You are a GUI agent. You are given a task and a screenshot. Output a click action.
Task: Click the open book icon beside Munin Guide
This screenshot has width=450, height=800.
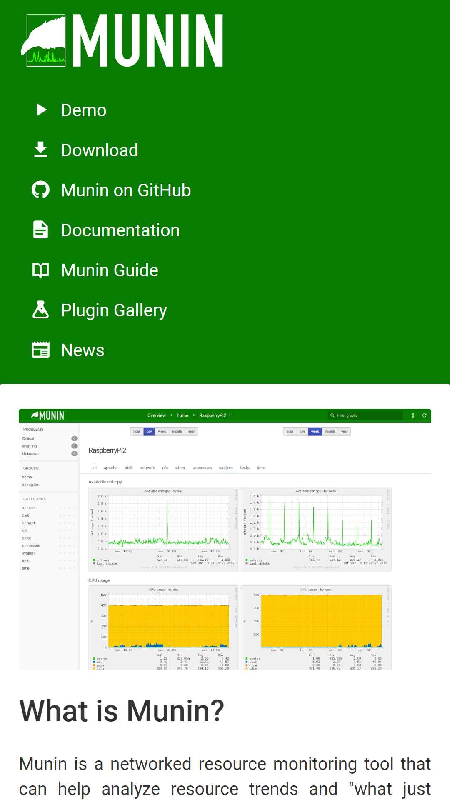click(x=40, y=270)
